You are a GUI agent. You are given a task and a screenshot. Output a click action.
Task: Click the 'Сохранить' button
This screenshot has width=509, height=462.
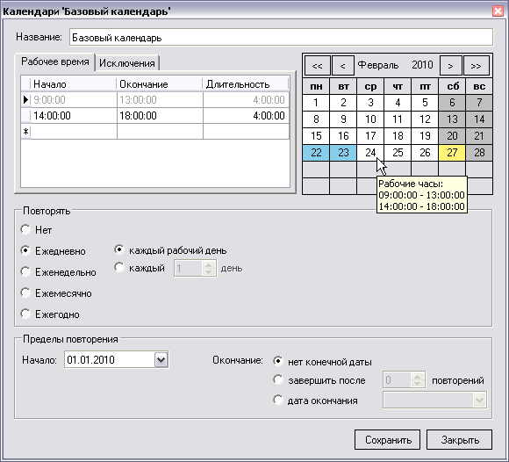click(388, 440)
